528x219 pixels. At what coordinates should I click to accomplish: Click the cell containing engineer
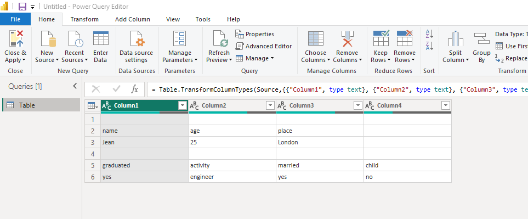(232, 177)
